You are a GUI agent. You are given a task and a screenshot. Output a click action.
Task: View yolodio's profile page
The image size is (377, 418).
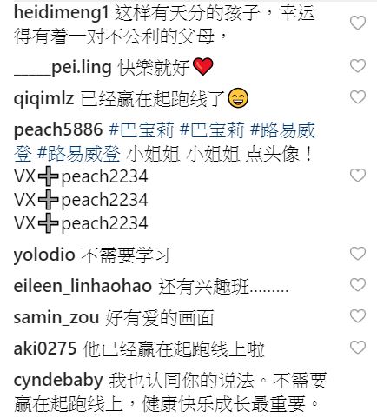(44, 255)
